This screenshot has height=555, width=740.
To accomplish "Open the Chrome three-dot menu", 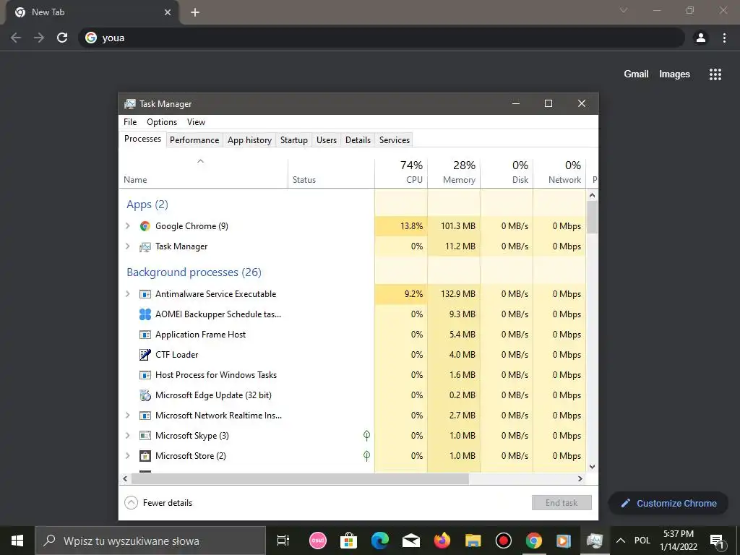I will coord(724,38).
